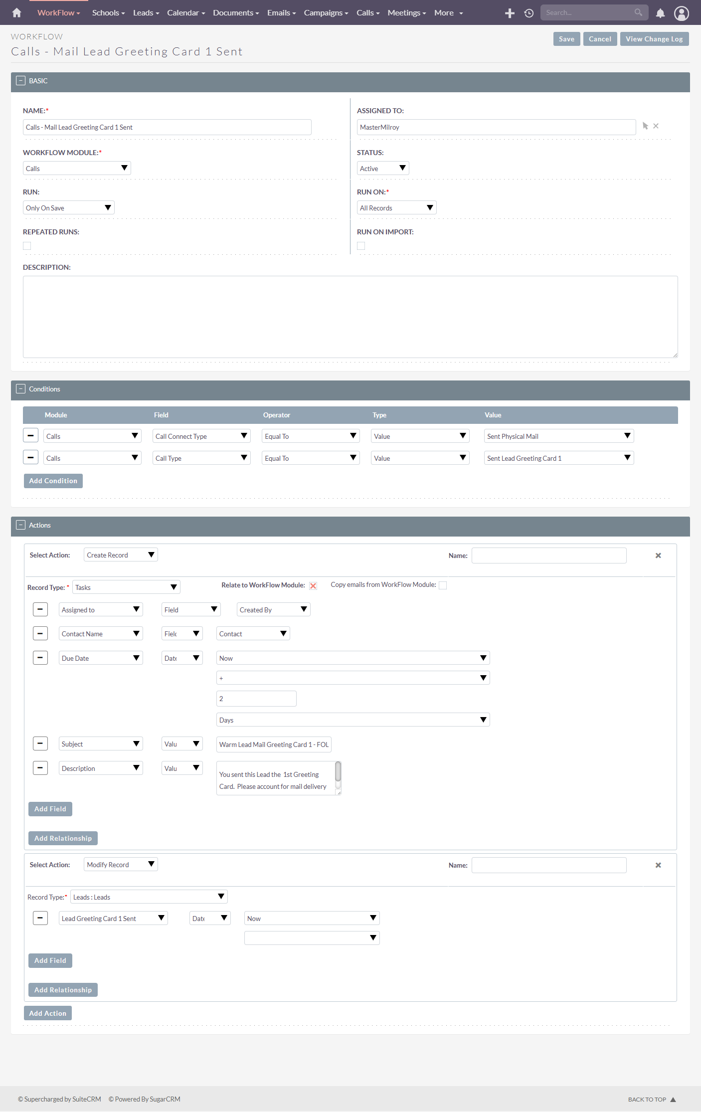Open Call Connect Type field dropdown

pos(201,436)
